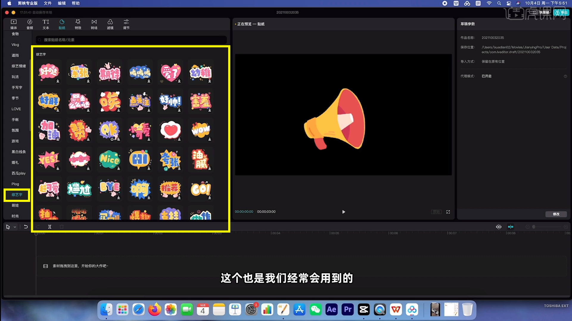Viewport: 572px width, 321px height.
Task: Pick the red heart cloud sticker
Action: 170,130
